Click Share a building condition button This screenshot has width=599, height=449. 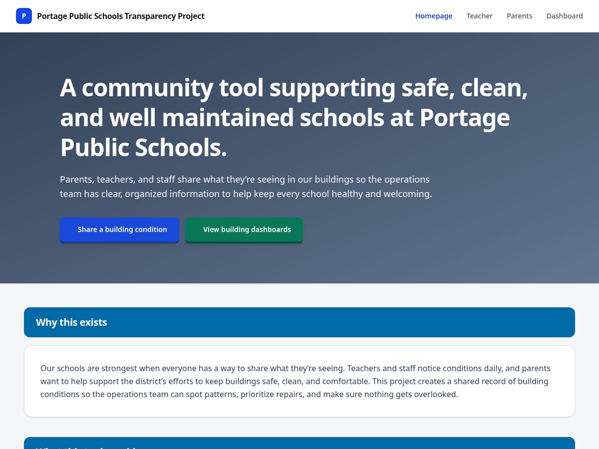pyautogui.click(x=119, y=229)
